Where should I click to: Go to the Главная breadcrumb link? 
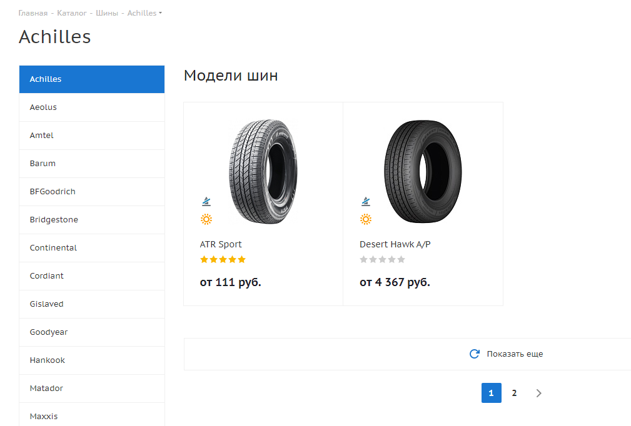(33, 13)
